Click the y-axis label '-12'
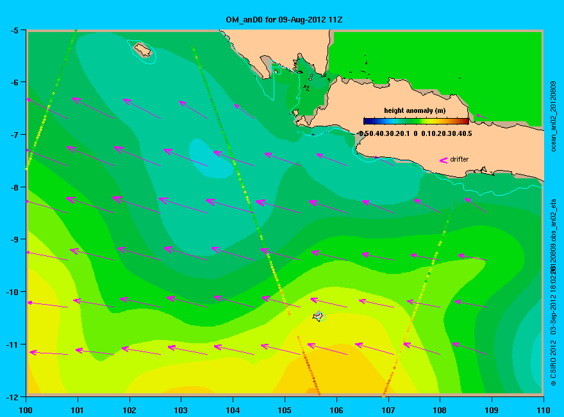 pos(12,397)
